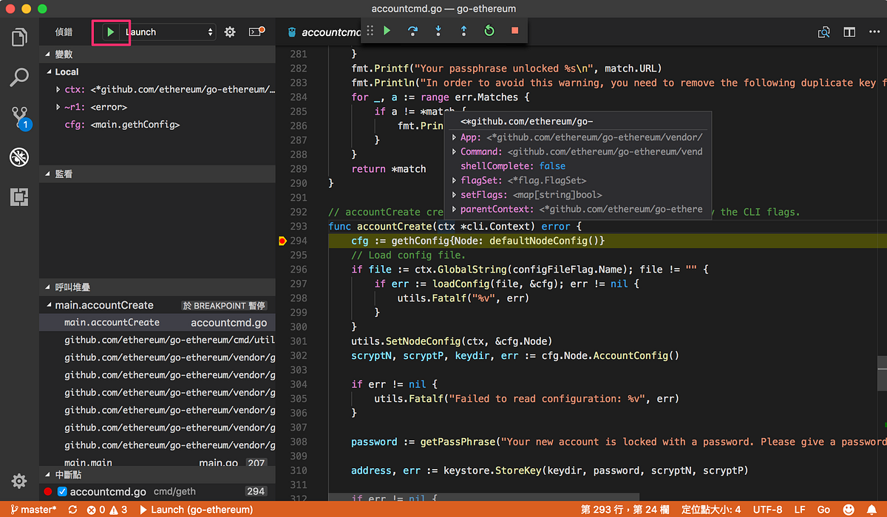Expand the ctx variable in Local
Viewport: 887px width, 517px height.
click(x=58, y=90)
